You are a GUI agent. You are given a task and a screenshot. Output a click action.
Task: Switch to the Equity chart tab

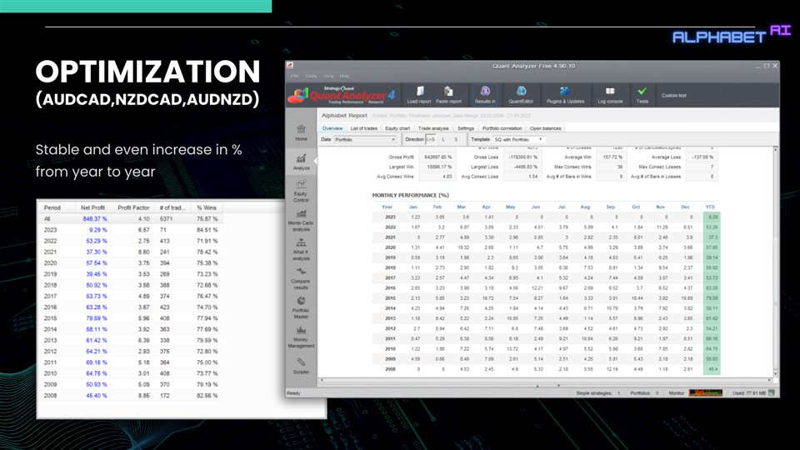[397, 128]
